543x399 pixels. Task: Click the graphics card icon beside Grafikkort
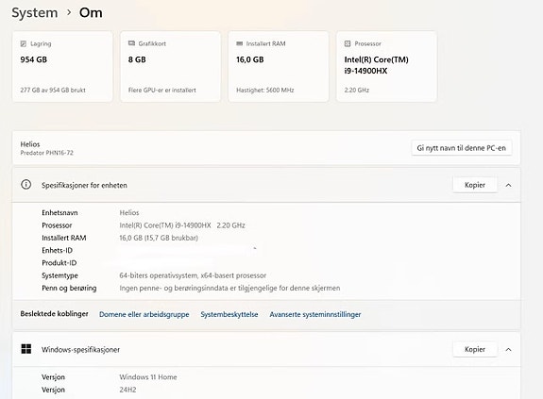[131, 43]
